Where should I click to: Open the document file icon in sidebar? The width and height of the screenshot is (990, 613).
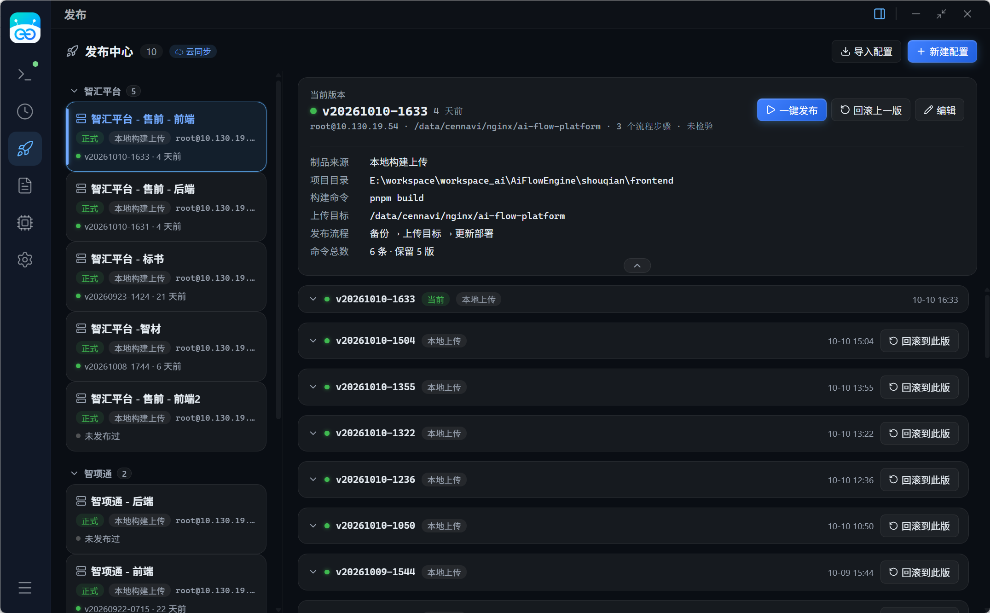[x=25, y=185]
